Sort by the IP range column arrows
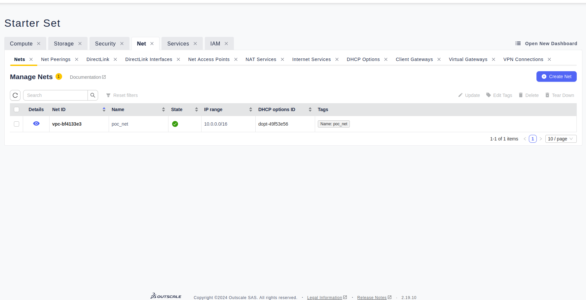Image resolution: width=586 pixels, height=300 pixels. coord(250,109)
